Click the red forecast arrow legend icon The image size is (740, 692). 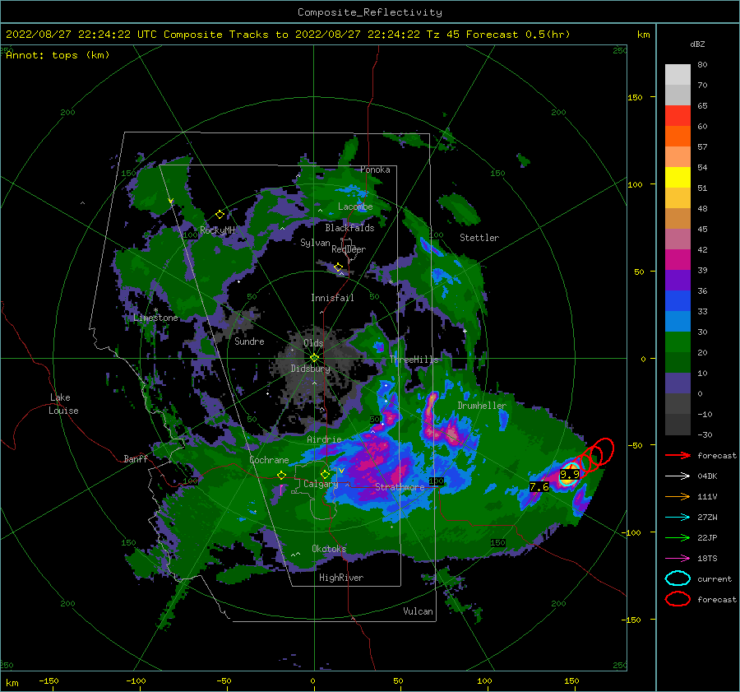678,455
